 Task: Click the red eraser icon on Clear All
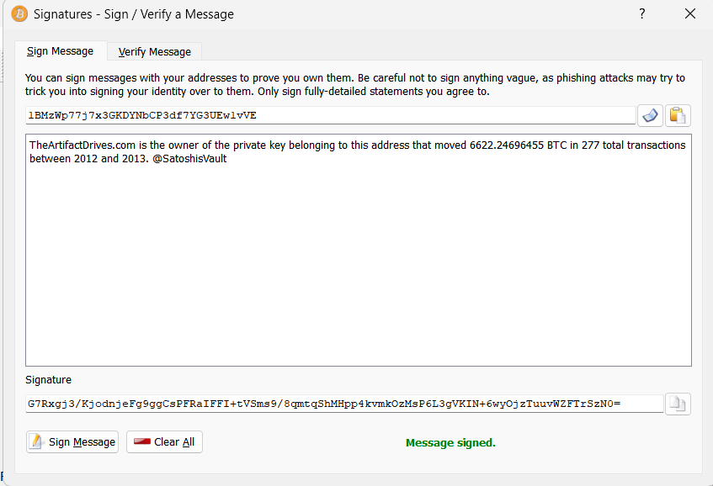coord(141,442)
